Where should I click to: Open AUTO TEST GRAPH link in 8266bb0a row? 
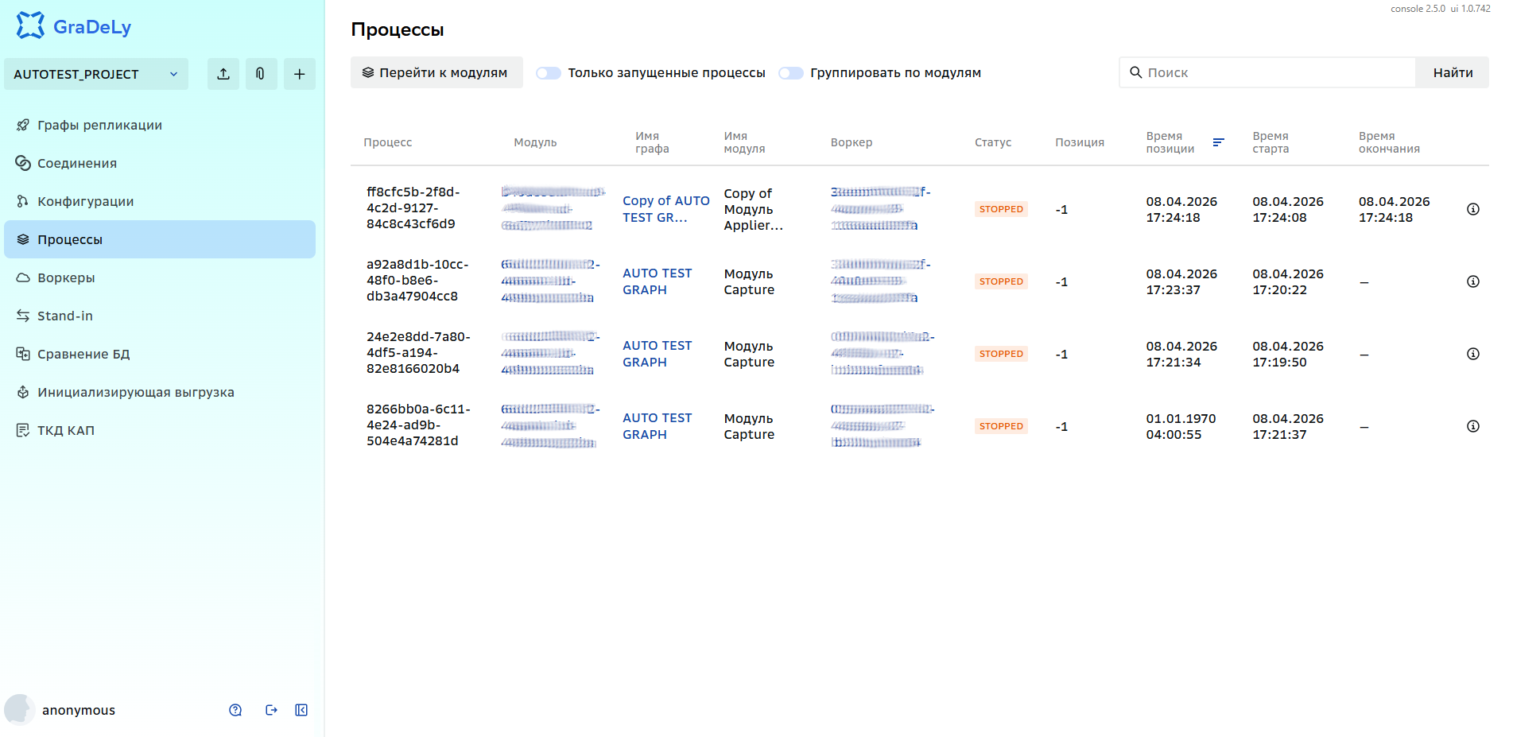(x=658, y=426)
